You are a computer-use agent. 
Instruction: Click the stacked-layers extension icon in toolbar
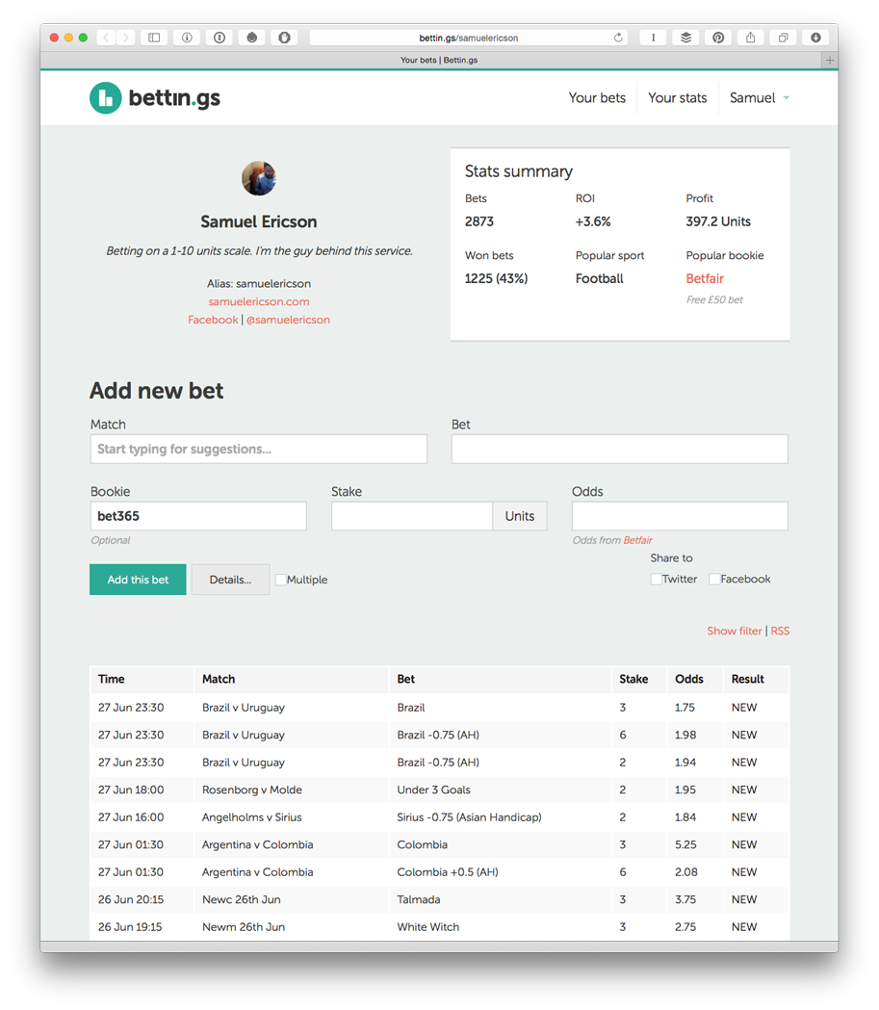click(x=685, y=37)
